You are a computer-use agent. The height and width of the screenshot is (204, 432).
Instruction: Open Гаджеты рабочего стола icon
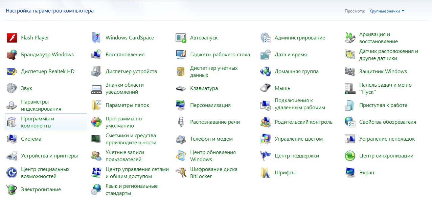point(181,55)
